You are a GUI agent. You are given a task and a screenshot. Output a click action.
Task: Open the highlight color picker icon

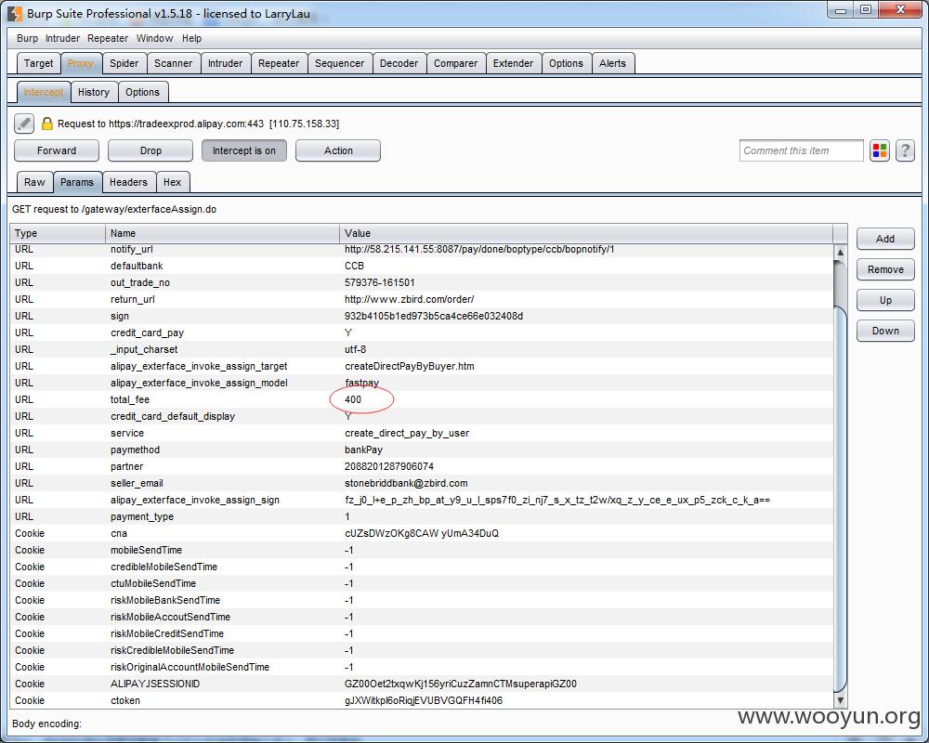coord(880,150)
